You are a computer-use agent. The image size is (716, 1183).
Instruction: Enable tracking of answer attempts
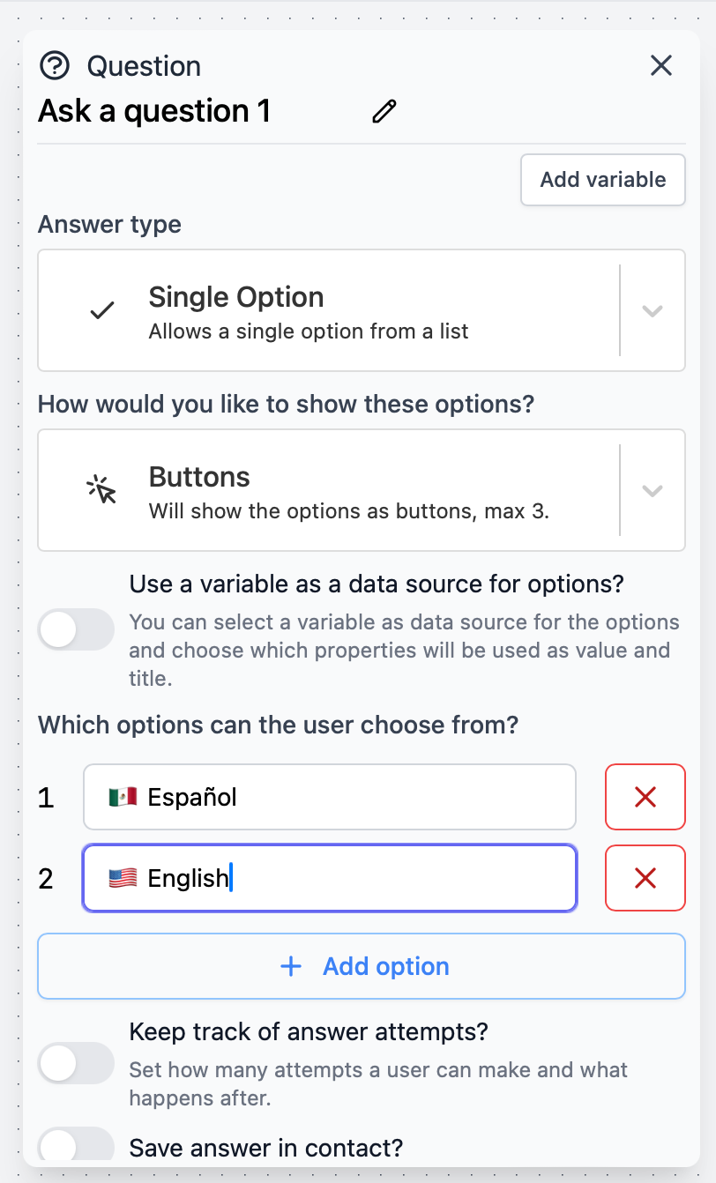(x=76, y=1063)
